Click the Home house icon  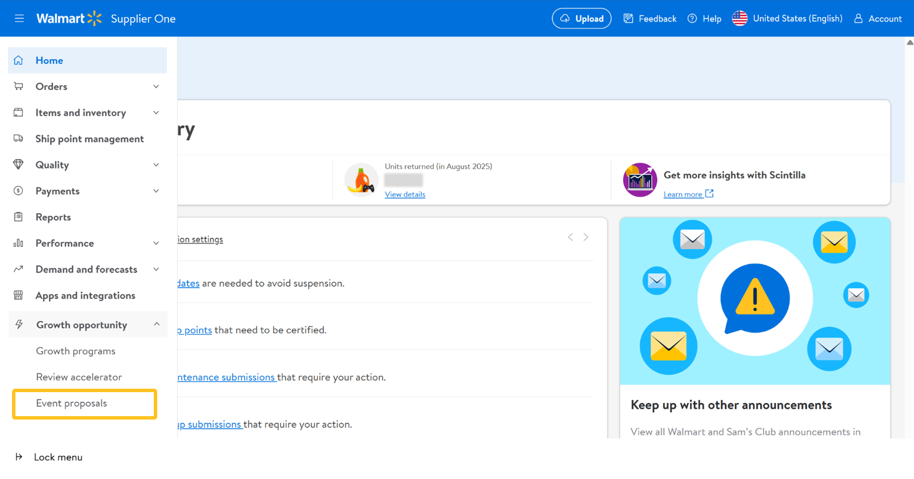coord(18,60)
